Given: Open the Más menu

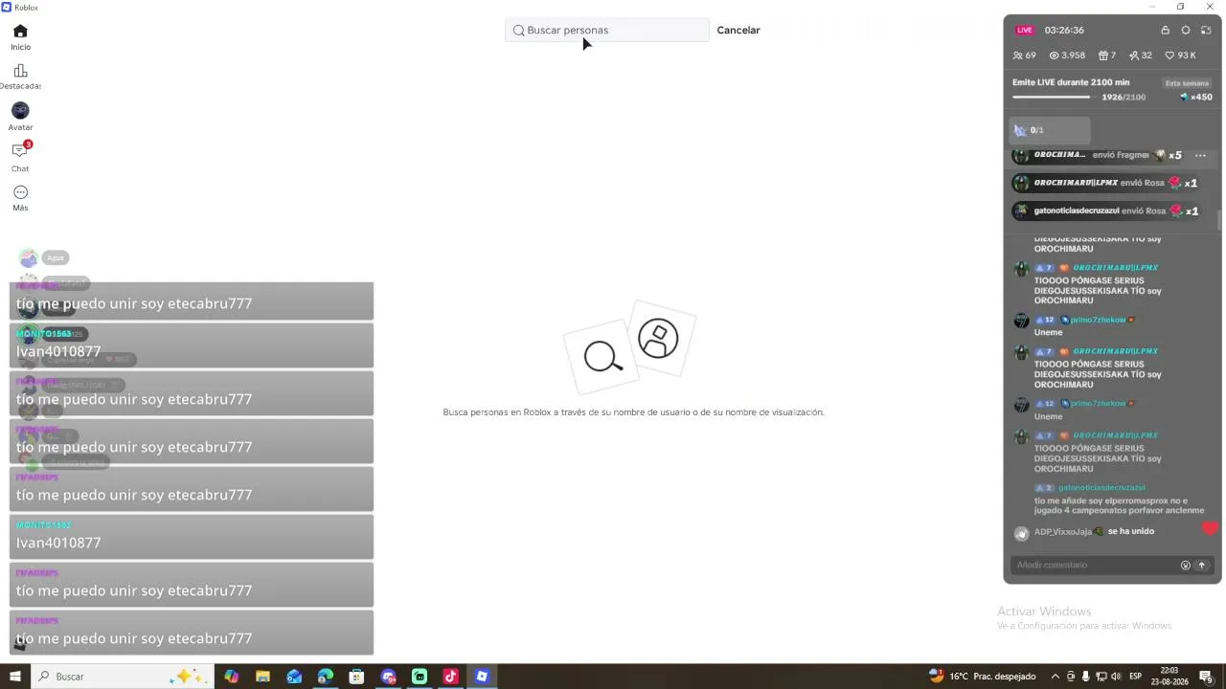Looking at the screenshot, I should [20, 197].
